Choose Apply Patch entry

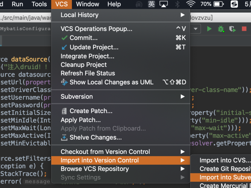(121, 120)
